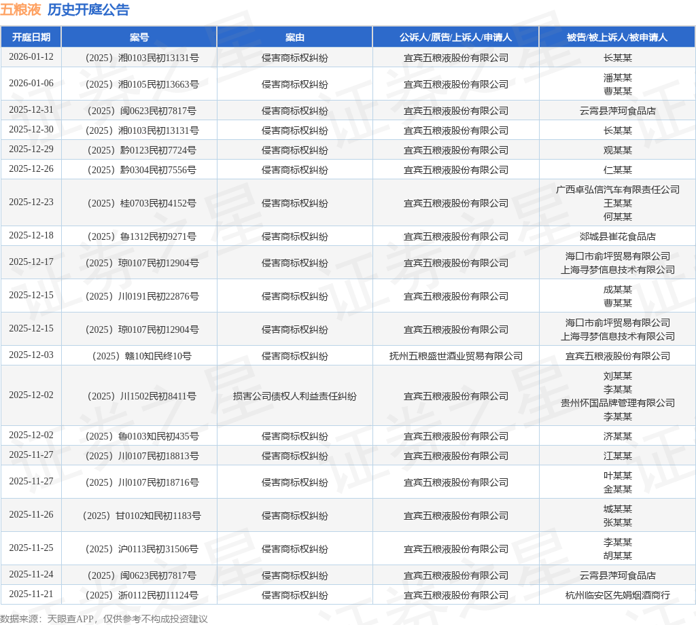696x625 pixels.
Task: Select the date 2025-11-26
Action: pos(31,515)
